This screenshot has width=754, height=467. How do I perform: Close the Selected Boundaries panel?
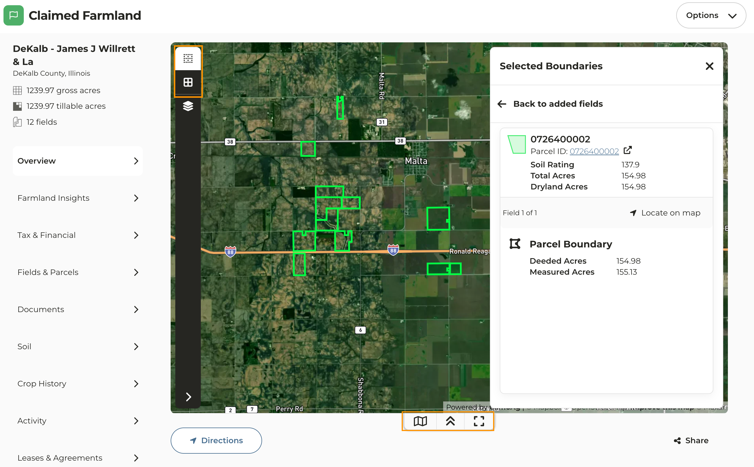tap(710, 66)
